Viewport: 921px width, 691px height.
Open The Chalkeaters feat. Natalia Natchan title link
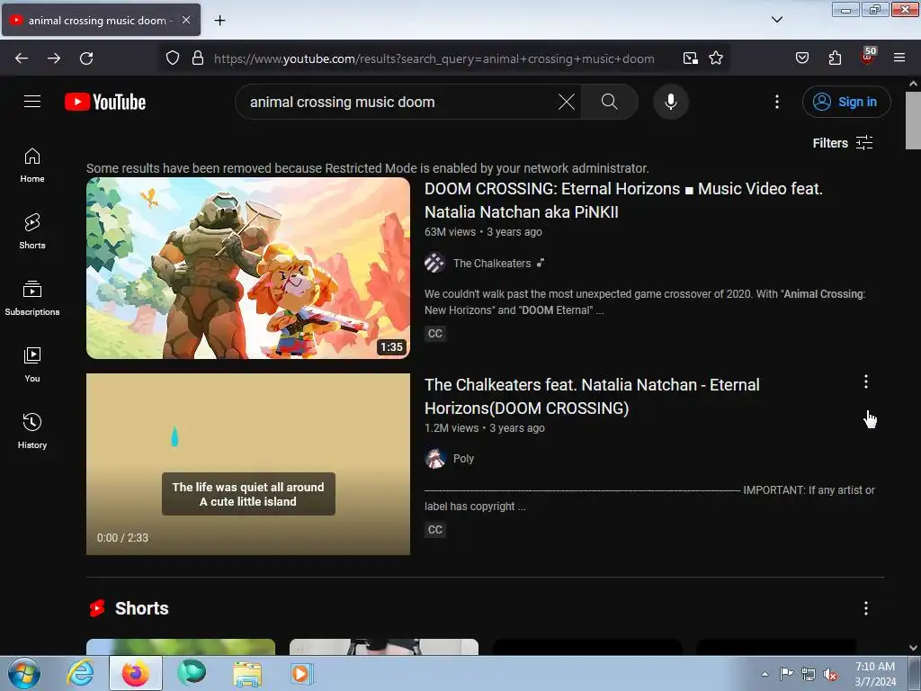click(x=592, y=397)
